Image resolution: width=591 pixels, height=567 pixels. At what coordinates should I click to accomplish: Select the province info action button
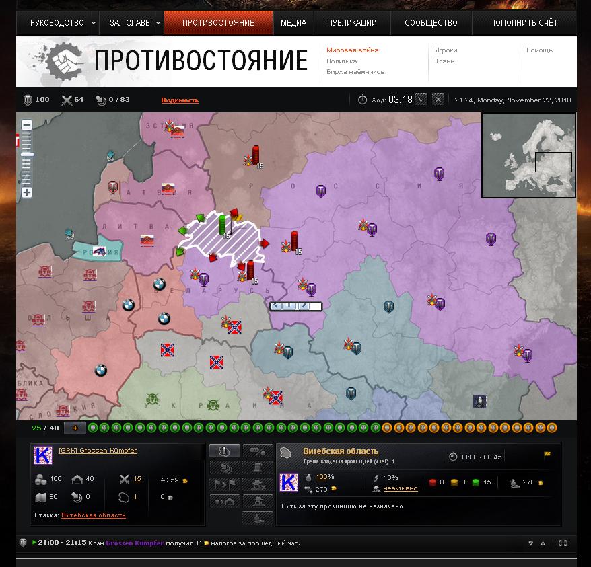[224, 451]
